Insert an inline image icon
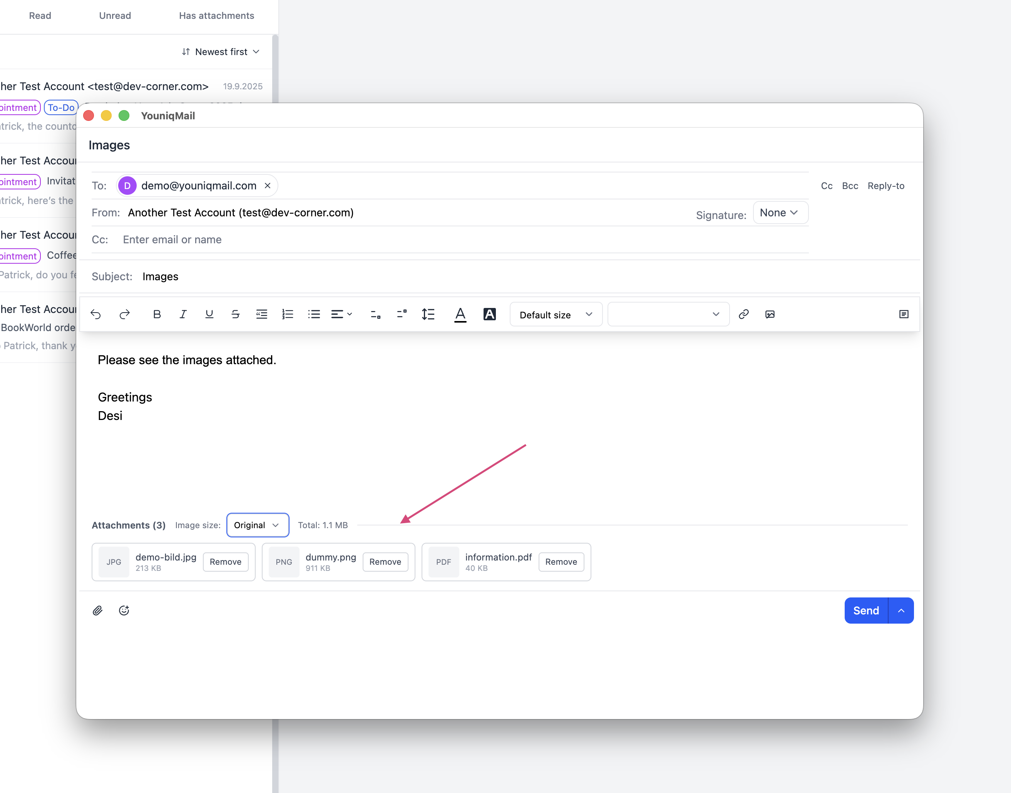The image size is (1011, 793). pos(770,315)
